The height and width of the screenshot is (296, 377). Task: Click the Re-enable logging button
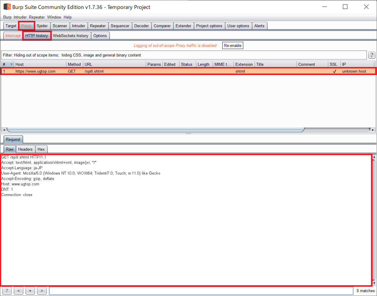click(x=233, y=45)
